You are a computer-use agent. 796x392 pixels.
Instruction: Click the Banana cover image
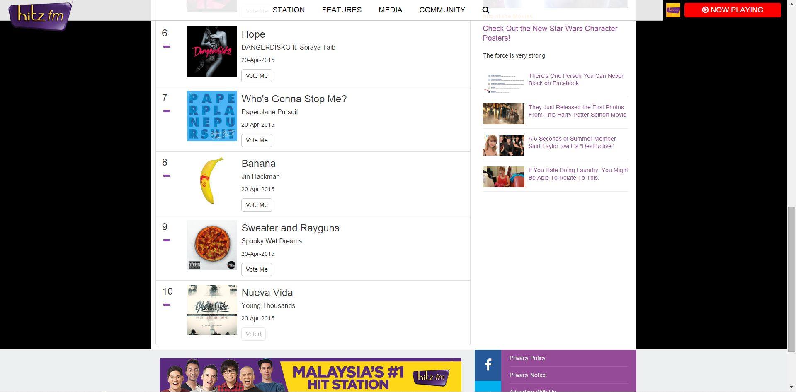[212, 180]
